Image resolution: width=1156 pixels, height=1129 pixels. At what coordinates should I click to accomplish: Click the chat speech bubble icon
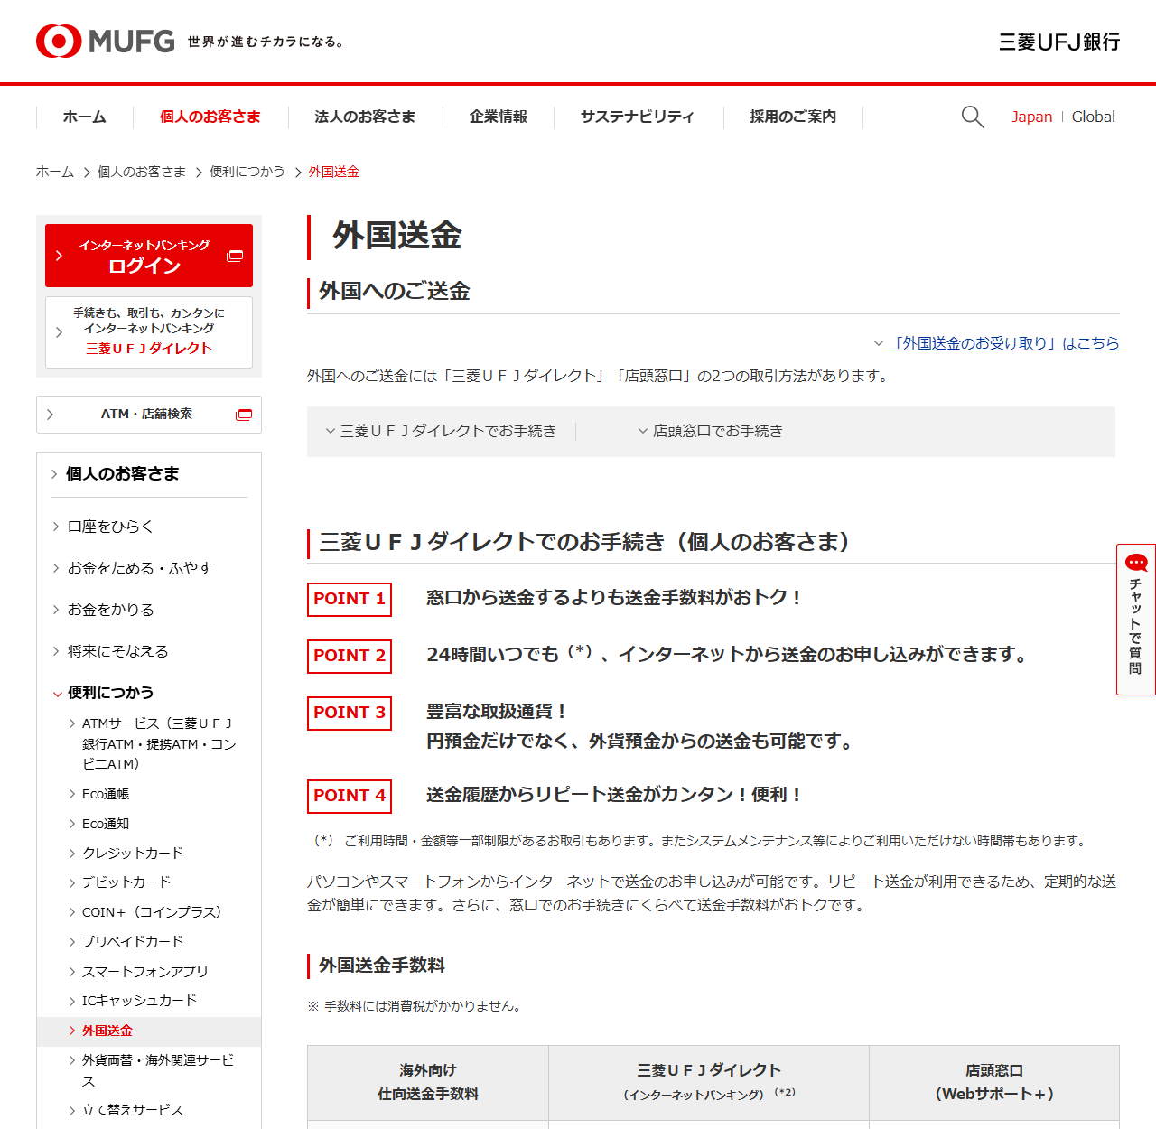tap(1136, 563)
